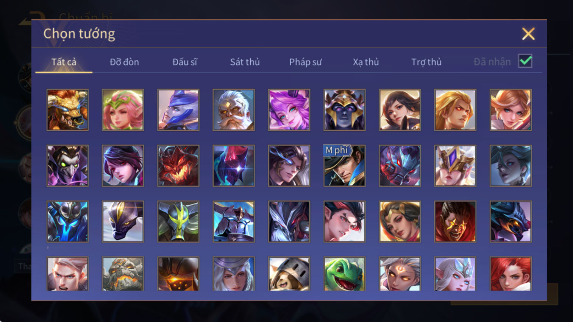The width and height of the screenshot is (573, 322).
Task: Open the Tất cả tab
Action: [64, 62]
